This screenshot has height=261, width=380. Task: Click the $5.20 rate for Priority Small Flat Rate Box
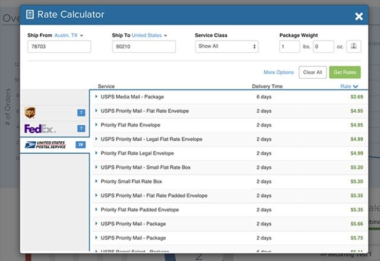point(357,182)
